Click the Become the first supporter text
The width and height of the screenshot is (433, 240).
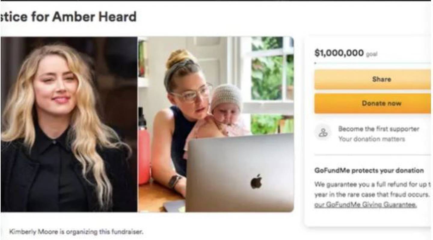[x=379, y=129]
